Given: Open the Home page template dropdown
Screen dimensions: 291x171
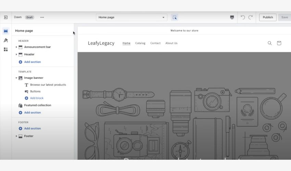Looking at the screenshot, I should click(x=131, y=17).
